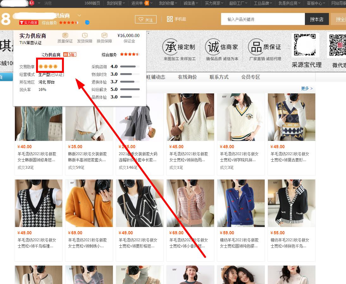Switch to the 在线询价 tab
Screen dimensions: 346x284
(x=187, y=77)
